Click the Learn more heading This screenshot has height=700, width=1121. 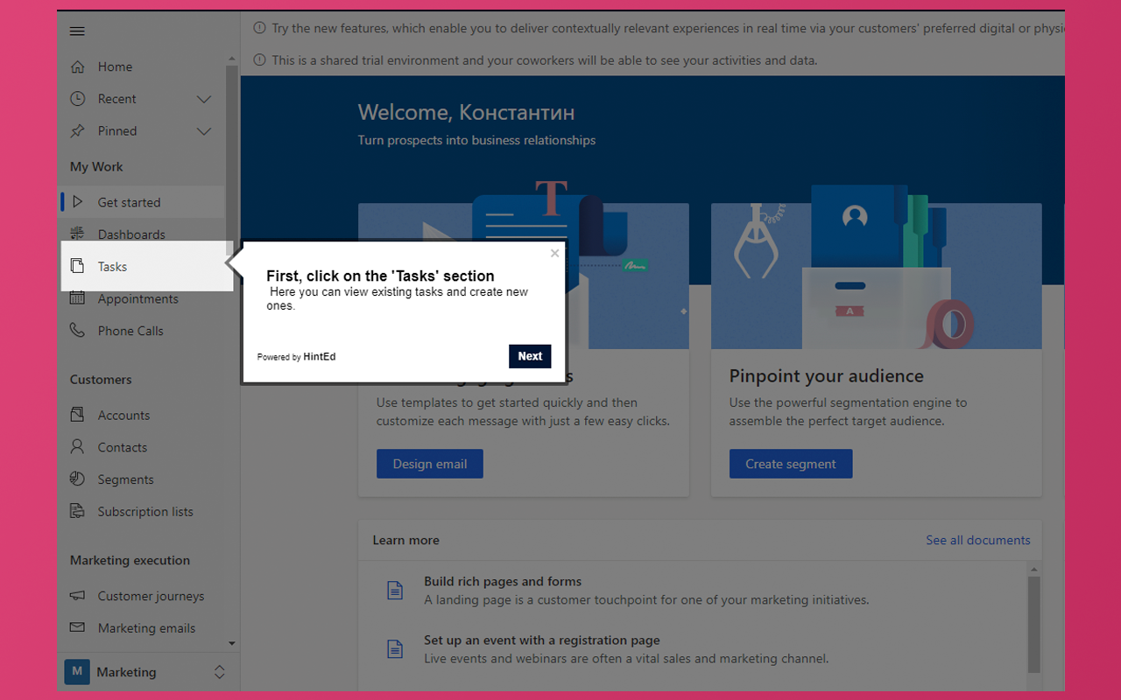[406, 540]
